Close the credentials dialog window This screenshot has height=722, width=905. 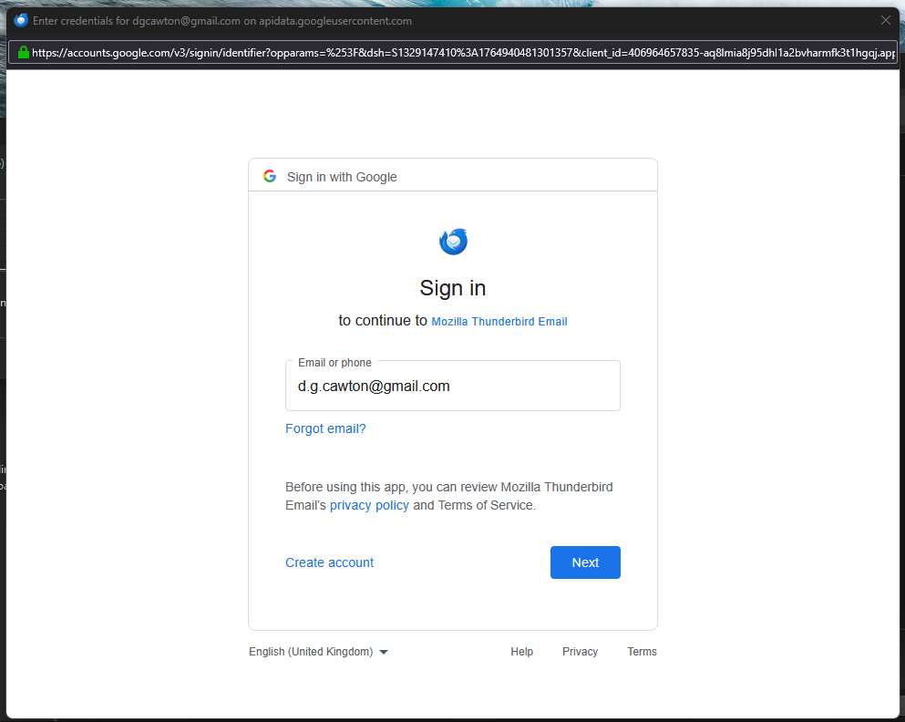[x=885, y=20]
